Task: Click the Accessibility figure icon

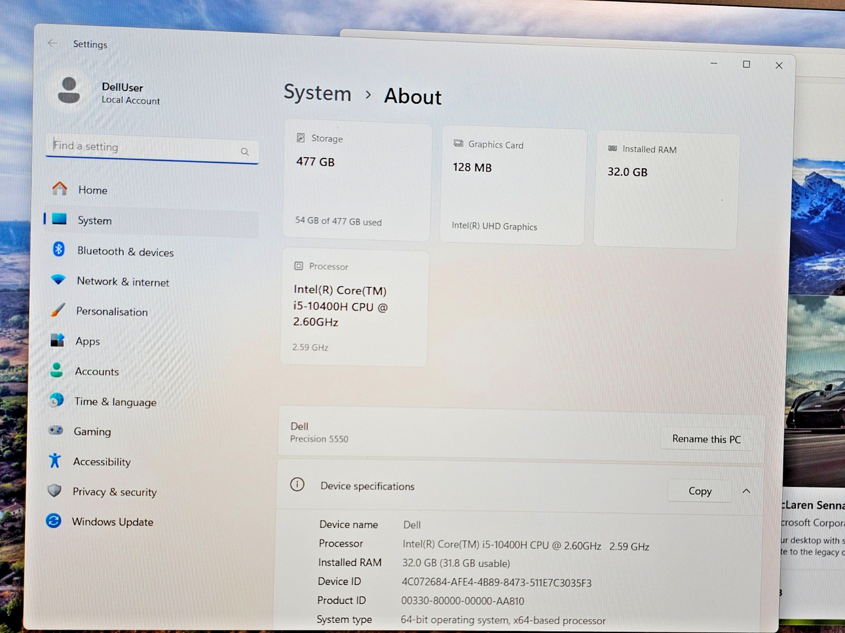Action: (55, 461)
